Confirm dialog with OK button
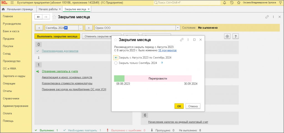This screenshot has width=284, height=133. 179,106
